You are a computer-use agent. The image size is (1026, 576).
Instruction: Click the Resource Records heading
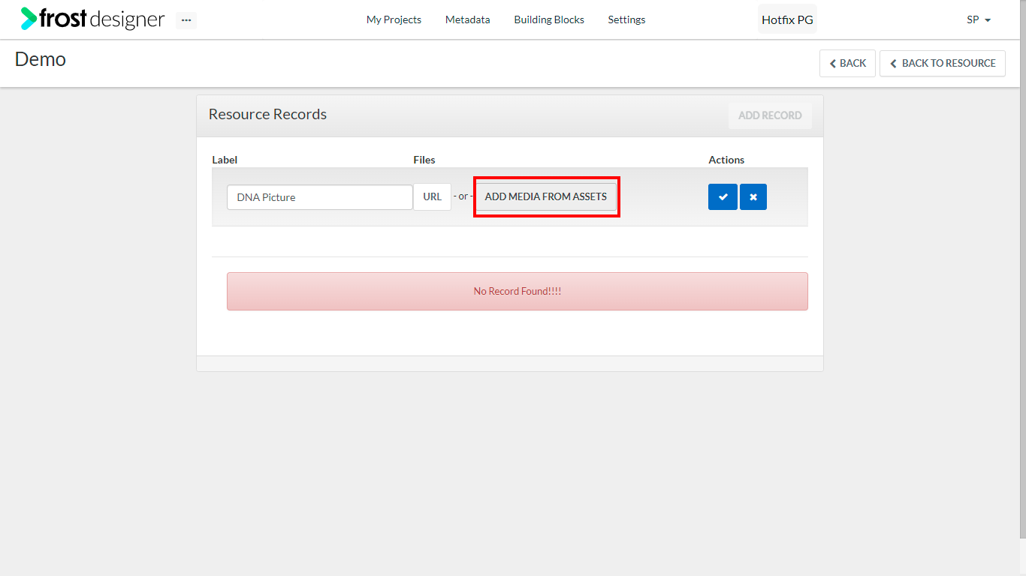pyautogui.click(x=267, y=114)
